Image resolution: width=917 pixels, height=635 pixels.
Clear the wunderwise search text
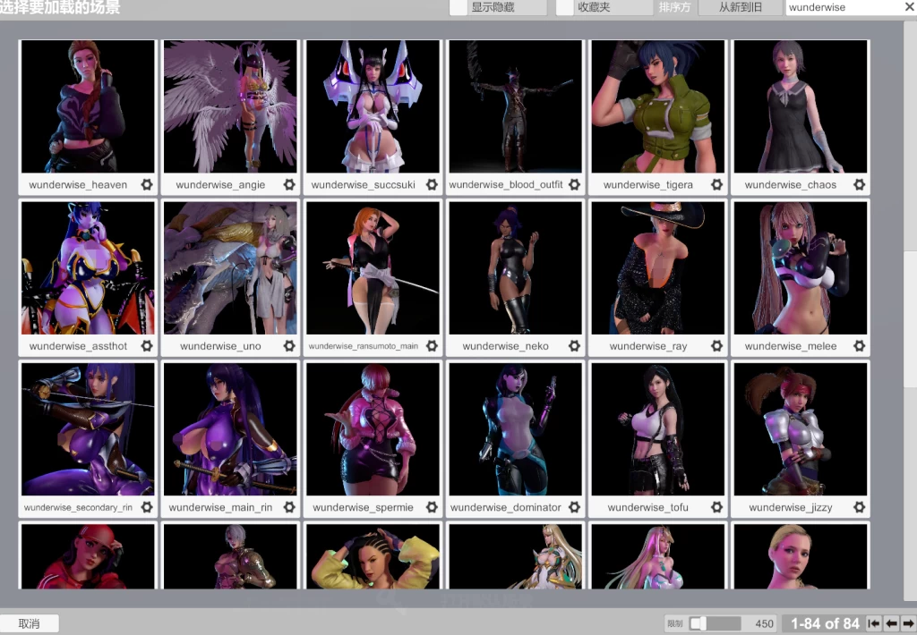[908, 7]
